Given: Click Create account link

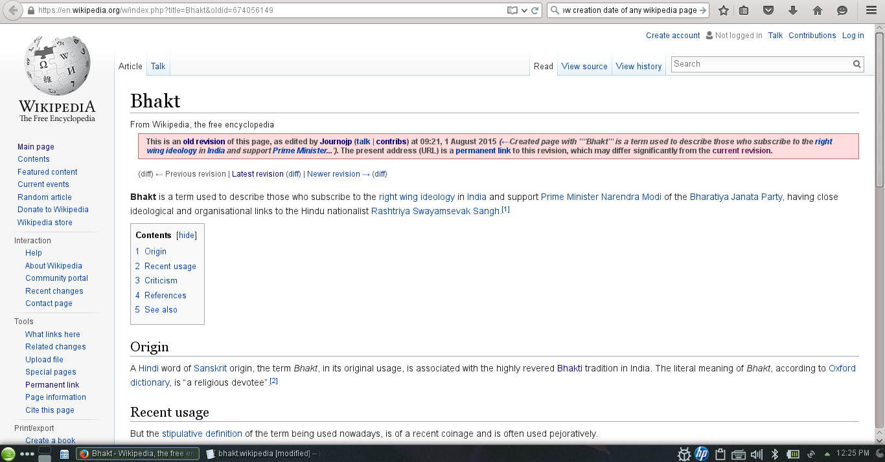Looking at the screenshot, I should (x=673, y=36).
